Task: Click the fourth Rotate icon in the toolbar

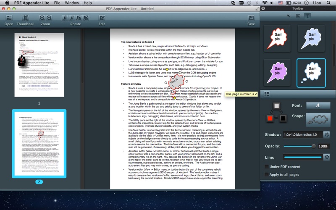Action: pos(86,18)
